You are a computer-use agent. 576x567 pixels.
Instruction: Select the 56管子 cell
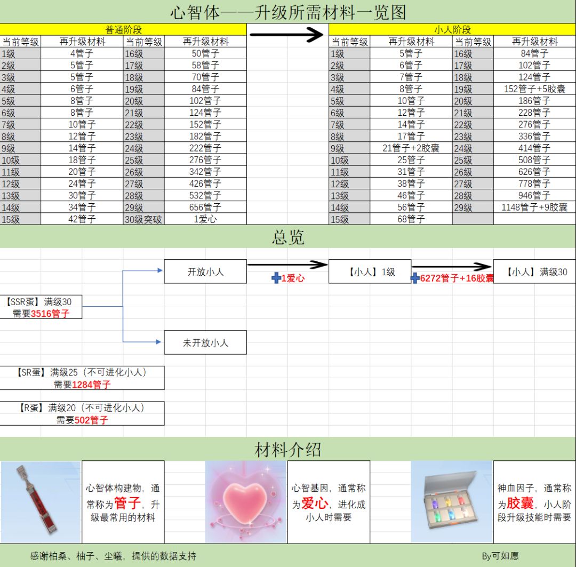click(x=411, y=207)
